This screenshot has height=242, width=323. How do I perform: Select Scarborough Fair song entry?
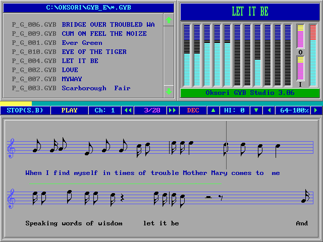pos(96,88)
